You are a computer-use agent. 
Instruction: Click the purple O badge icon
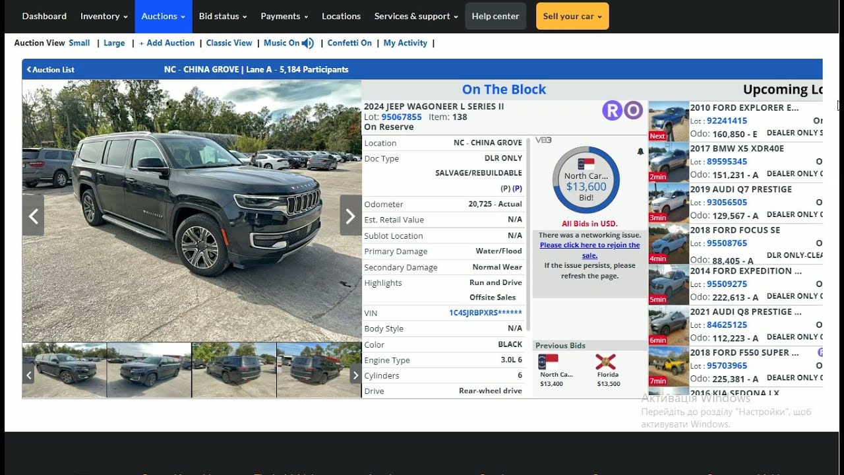633,110
